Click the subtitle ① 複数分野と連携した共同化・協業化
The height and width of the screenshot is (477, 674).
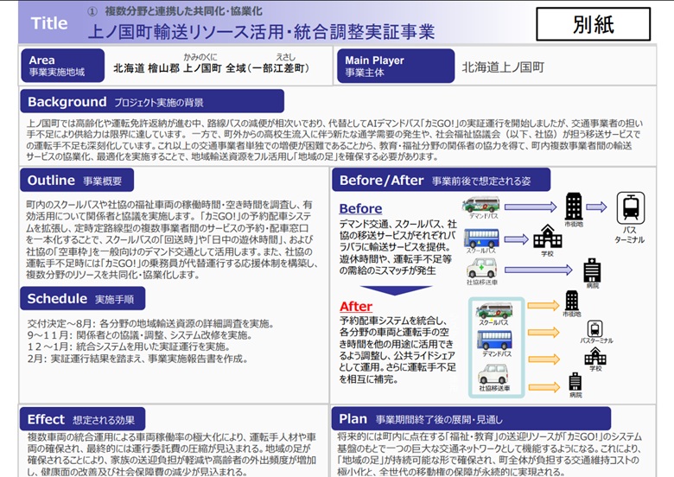(x=175, y=11)
